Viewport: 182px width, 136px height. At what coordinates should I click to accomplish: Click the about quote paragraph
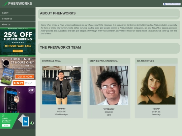(x=109, y=29)
